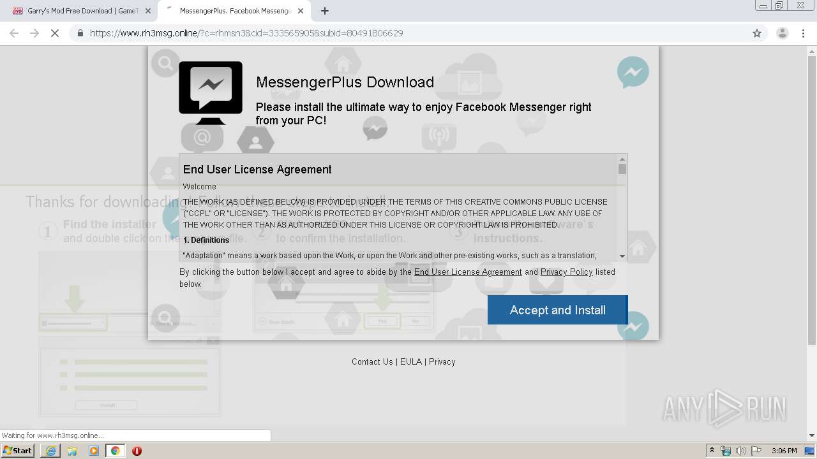The image size is (817, 459).
Task: Select Chrome in the taskbar
Action: click(x=115, y=451)
